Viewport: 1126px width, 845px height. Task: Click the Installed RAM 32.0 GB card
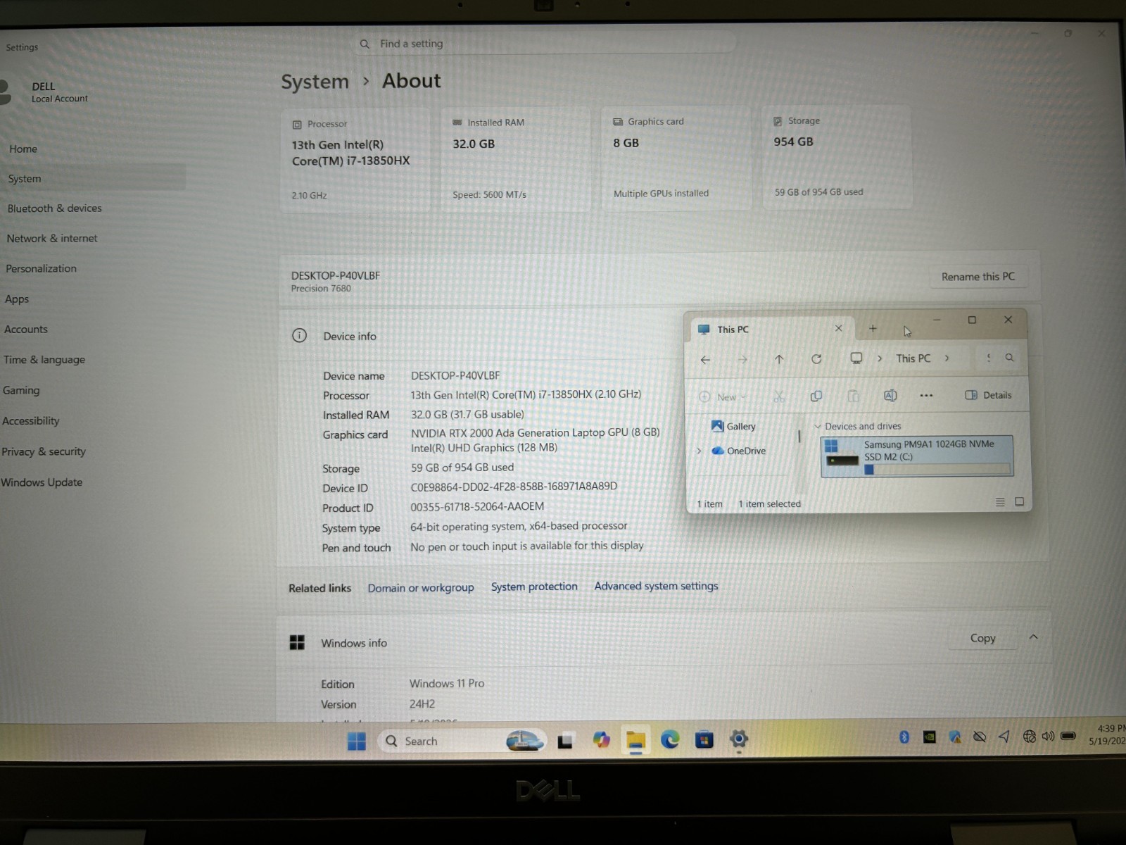(515, 159)
